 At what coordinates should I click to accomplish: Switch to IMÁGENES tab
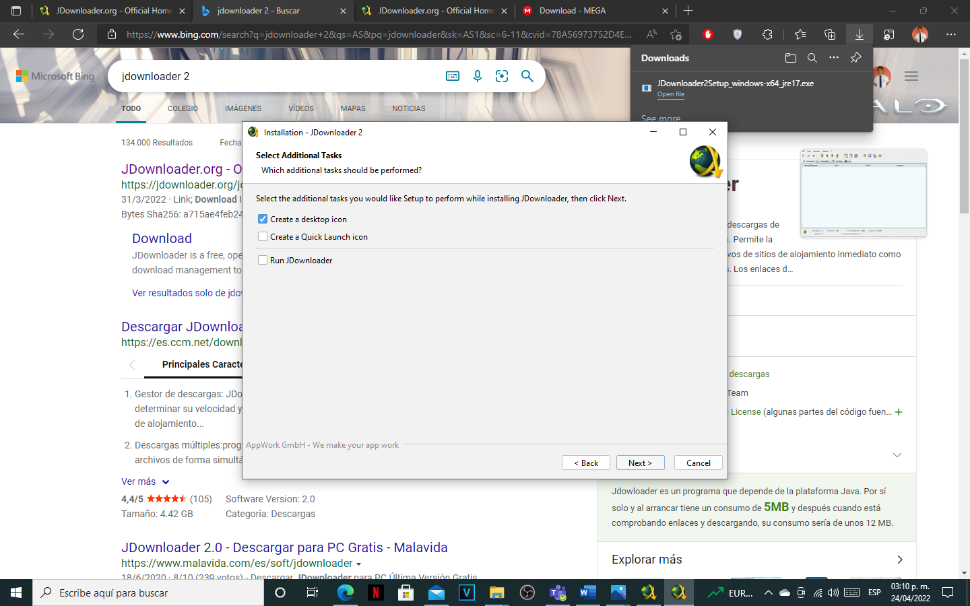coord(243,108)
